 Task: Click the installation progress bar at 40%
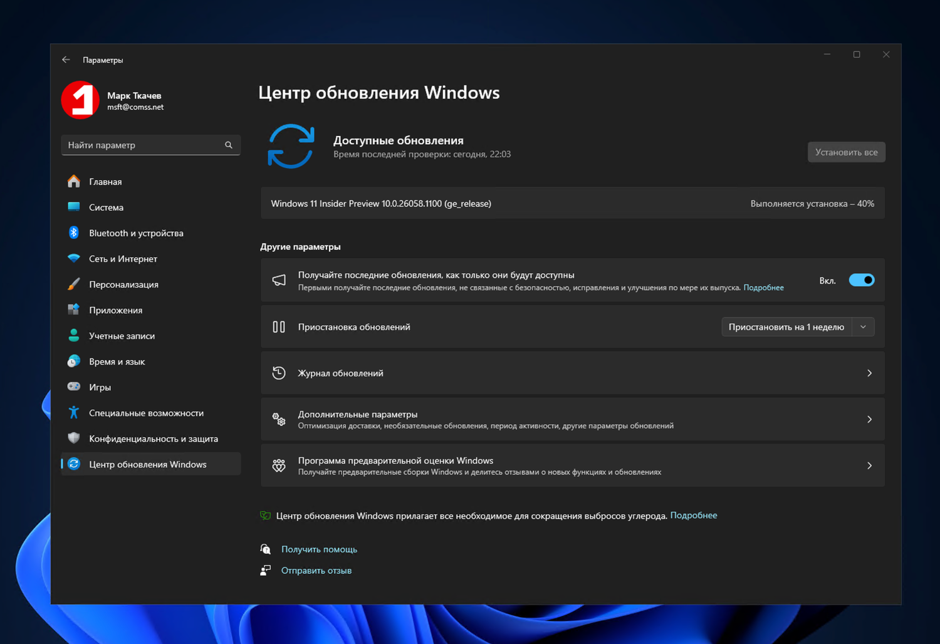tap(572, 203)
